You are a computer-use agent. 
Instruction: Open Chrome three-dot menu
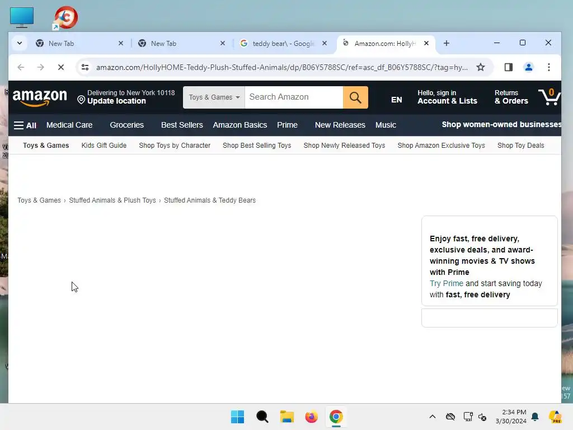548,67
